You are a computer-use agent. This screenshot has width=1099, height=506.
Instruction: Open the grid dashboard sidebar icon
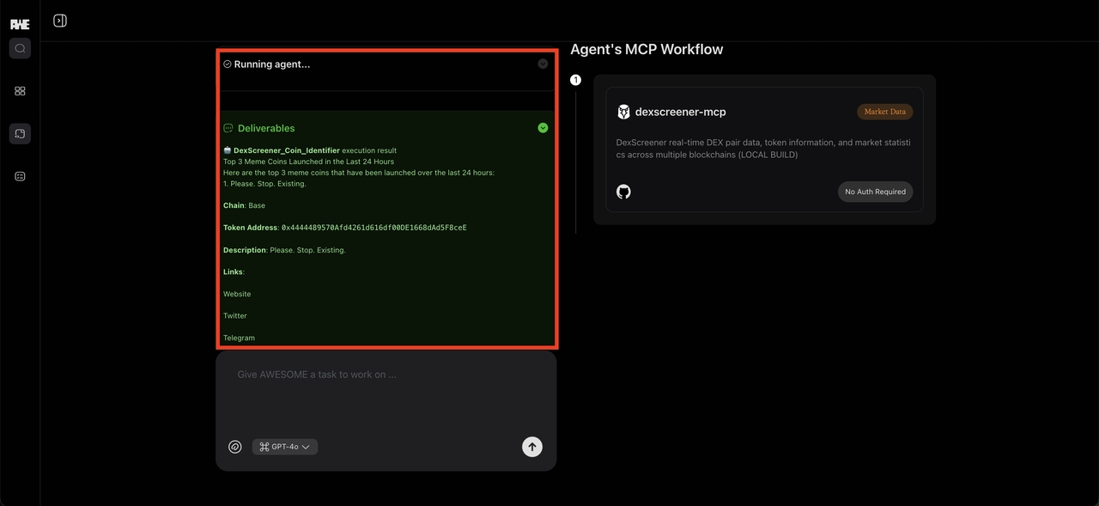pos(20,91)
